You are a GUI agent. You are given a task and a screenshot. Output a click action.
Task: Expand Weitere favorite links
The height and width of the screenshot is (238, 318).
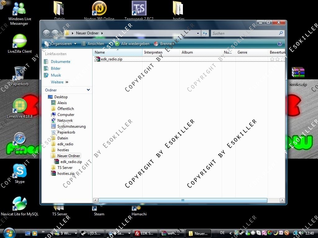click(60, 82)
